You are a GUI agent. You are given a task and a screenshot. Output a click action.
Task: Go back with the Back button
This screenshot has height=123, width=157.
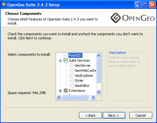(90, 115)
